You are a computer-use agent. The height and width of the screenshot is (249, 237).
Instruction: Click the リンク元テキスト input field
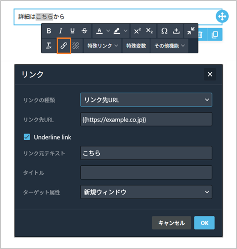pyautogui.click(x=146, y=153)
